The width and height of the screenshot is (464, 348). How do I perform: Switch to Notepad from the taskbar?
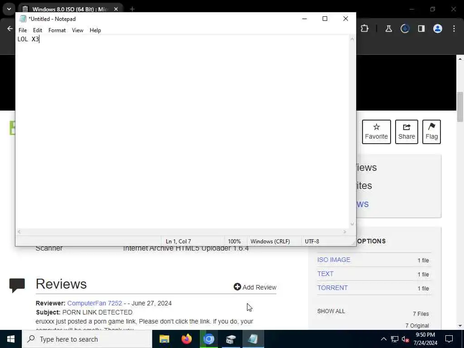pyautogui.click(x=253, y=339)
